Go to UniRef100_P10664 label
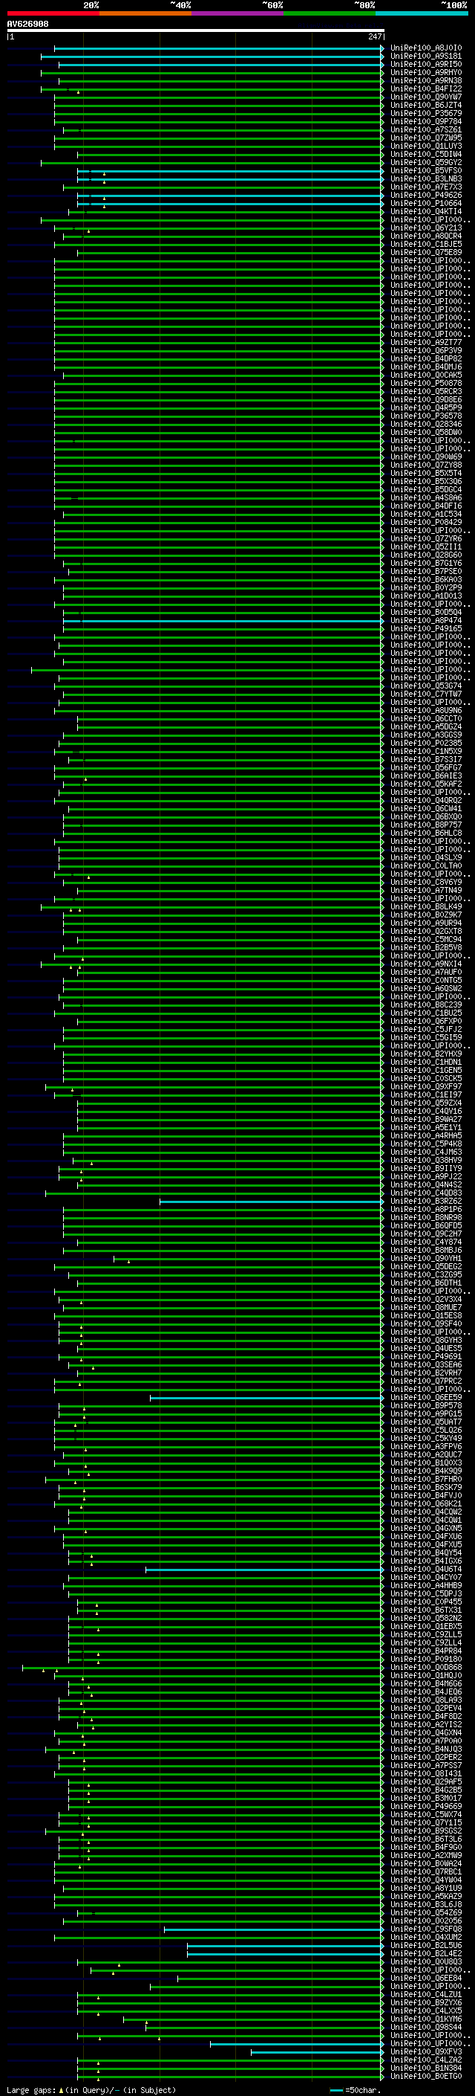Viewport: 475px width, 2096px height. pyautogui.click(x=426, y=204)
